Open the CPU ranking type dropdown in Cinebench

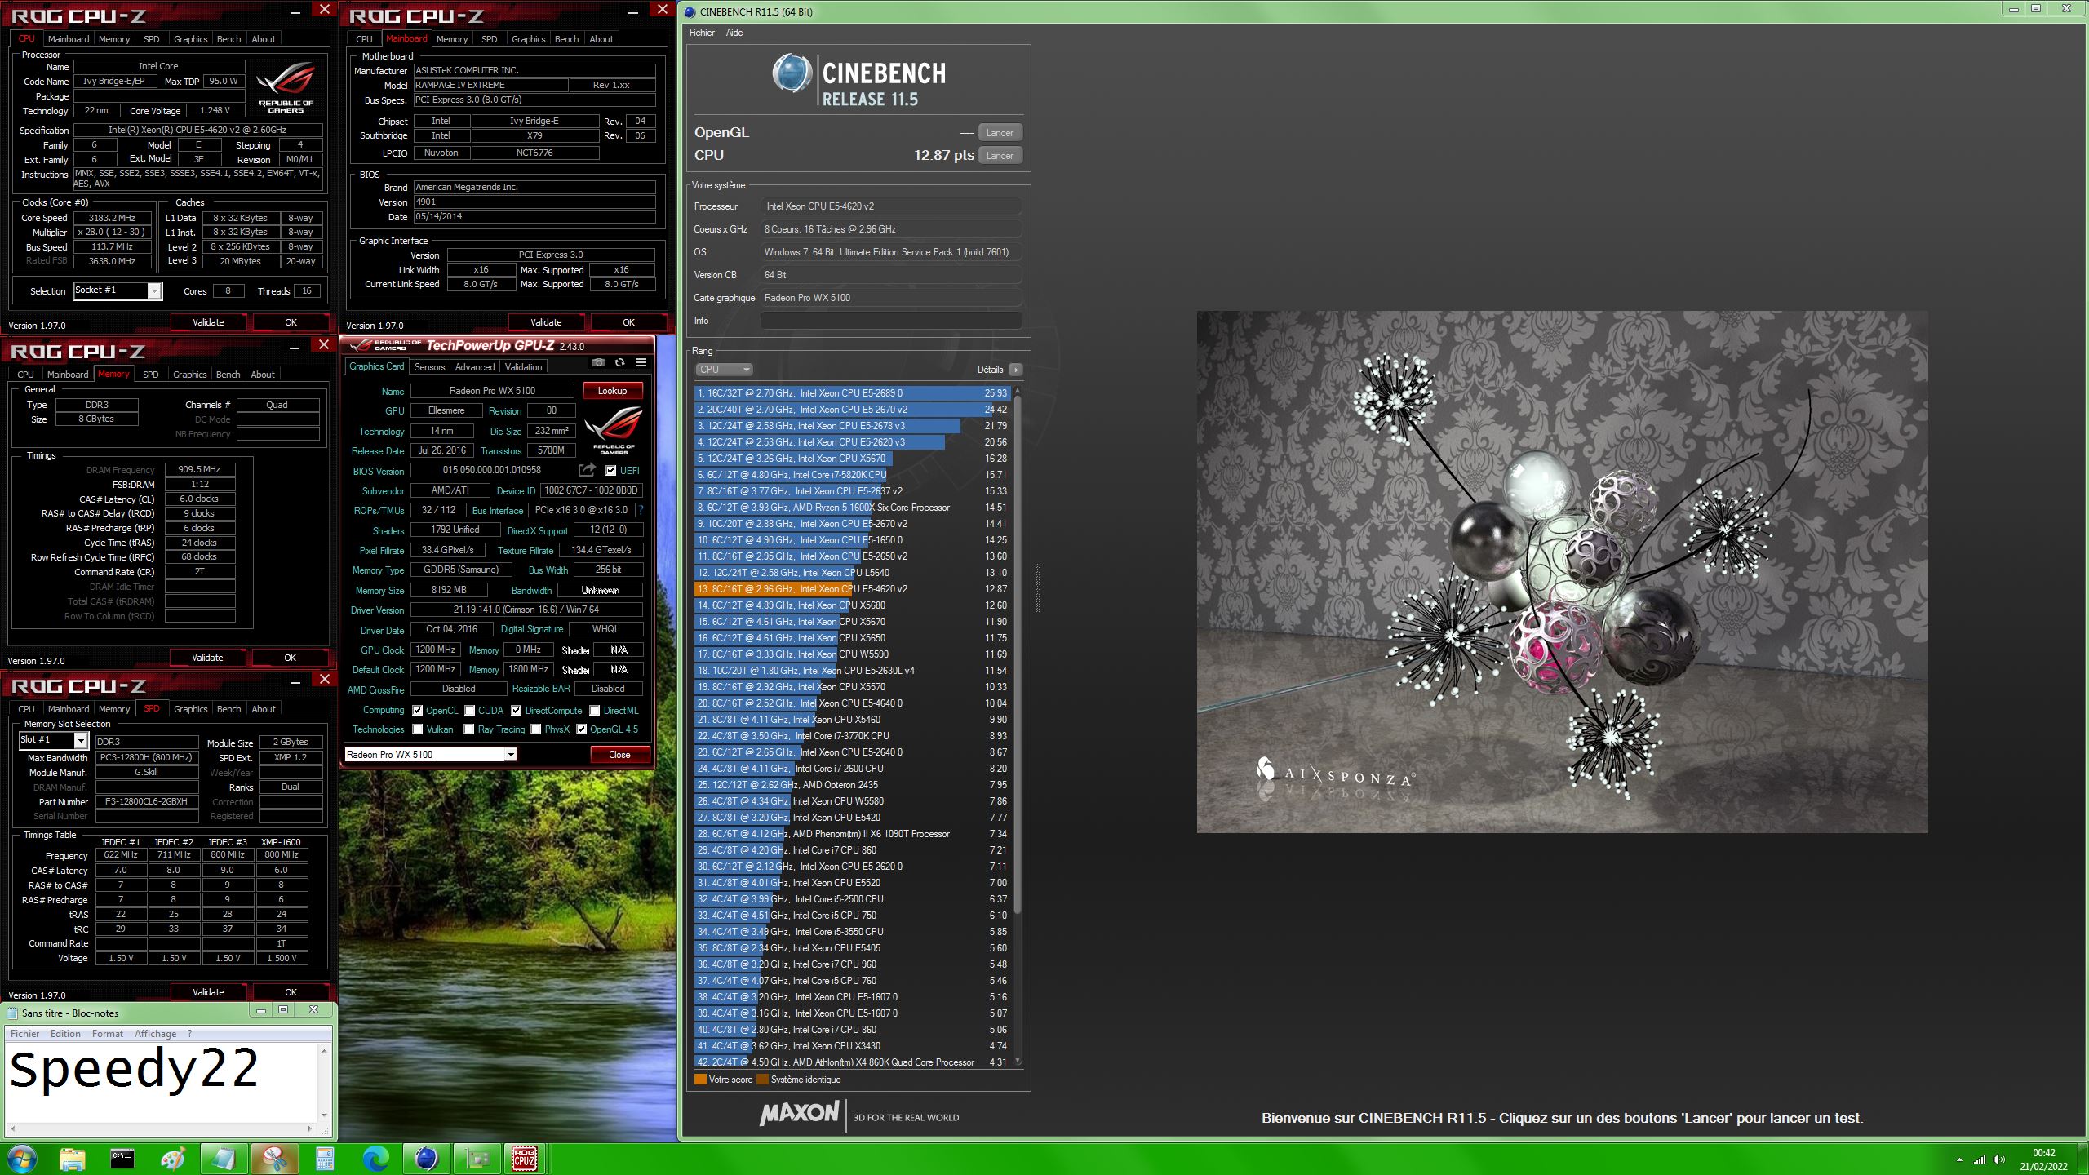tap(724, 370)
